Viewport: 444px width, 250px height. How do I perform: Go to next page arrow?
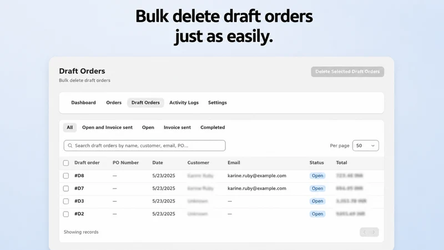374,232
